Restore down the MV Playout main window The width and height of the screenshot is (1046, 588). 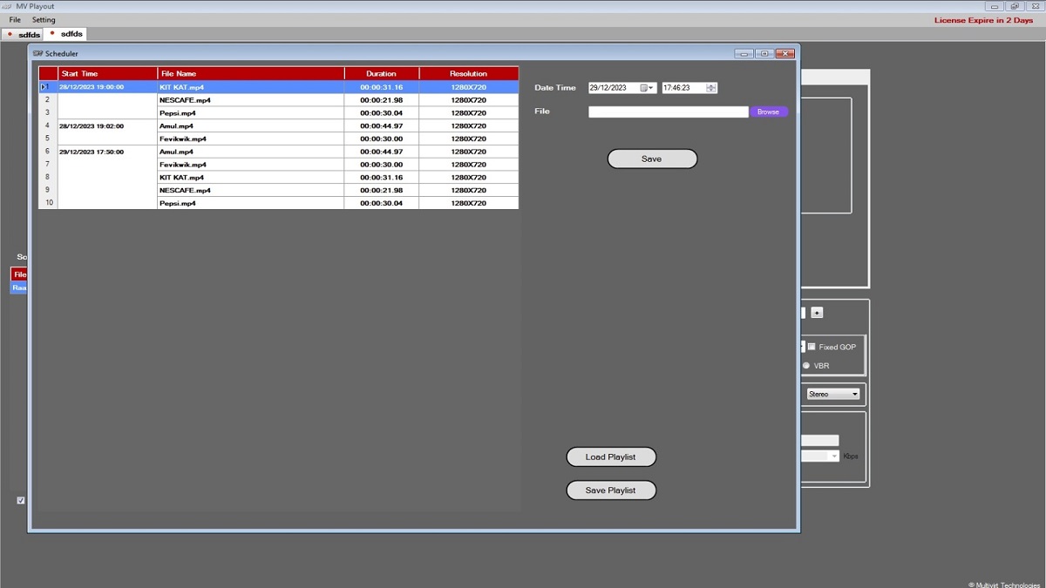1014,6
